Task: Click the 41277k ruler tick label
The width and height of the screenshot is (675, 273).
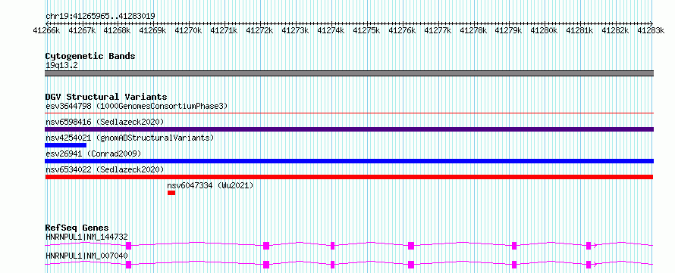Action: point(437,30)
